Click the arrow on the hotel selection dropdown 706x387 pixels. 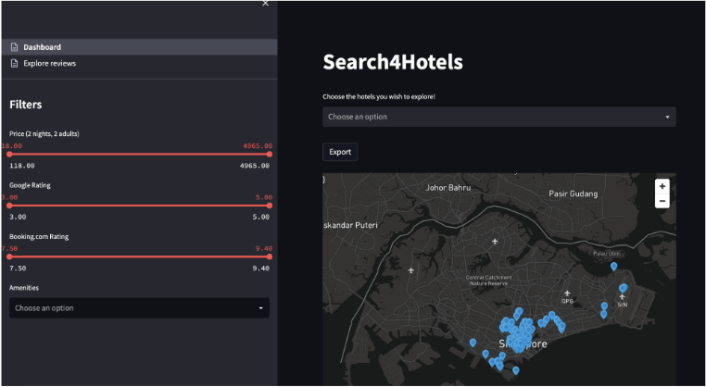667,118
